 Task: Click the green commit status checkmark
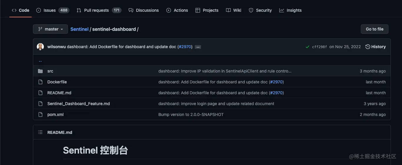tap(308, 47)
